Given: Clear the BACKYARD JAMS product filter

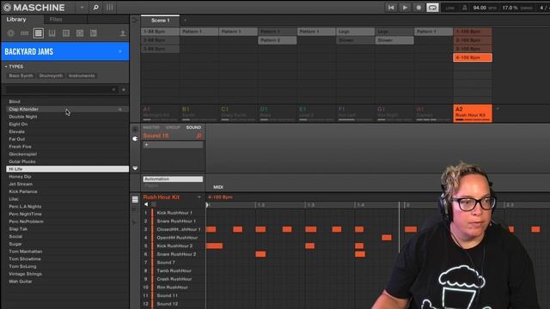Looking at the screenshot, I should point(120,51).
